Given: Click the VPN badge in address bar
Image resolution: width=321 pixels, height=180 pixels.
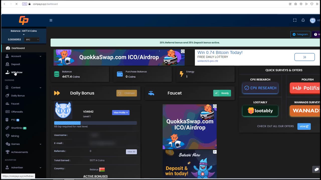Looking at the screenshot, I should click(x=25, y=4).
